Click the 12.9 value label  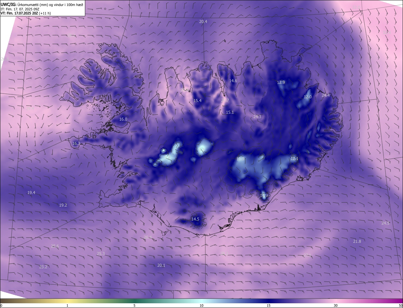tap(281, 83)
